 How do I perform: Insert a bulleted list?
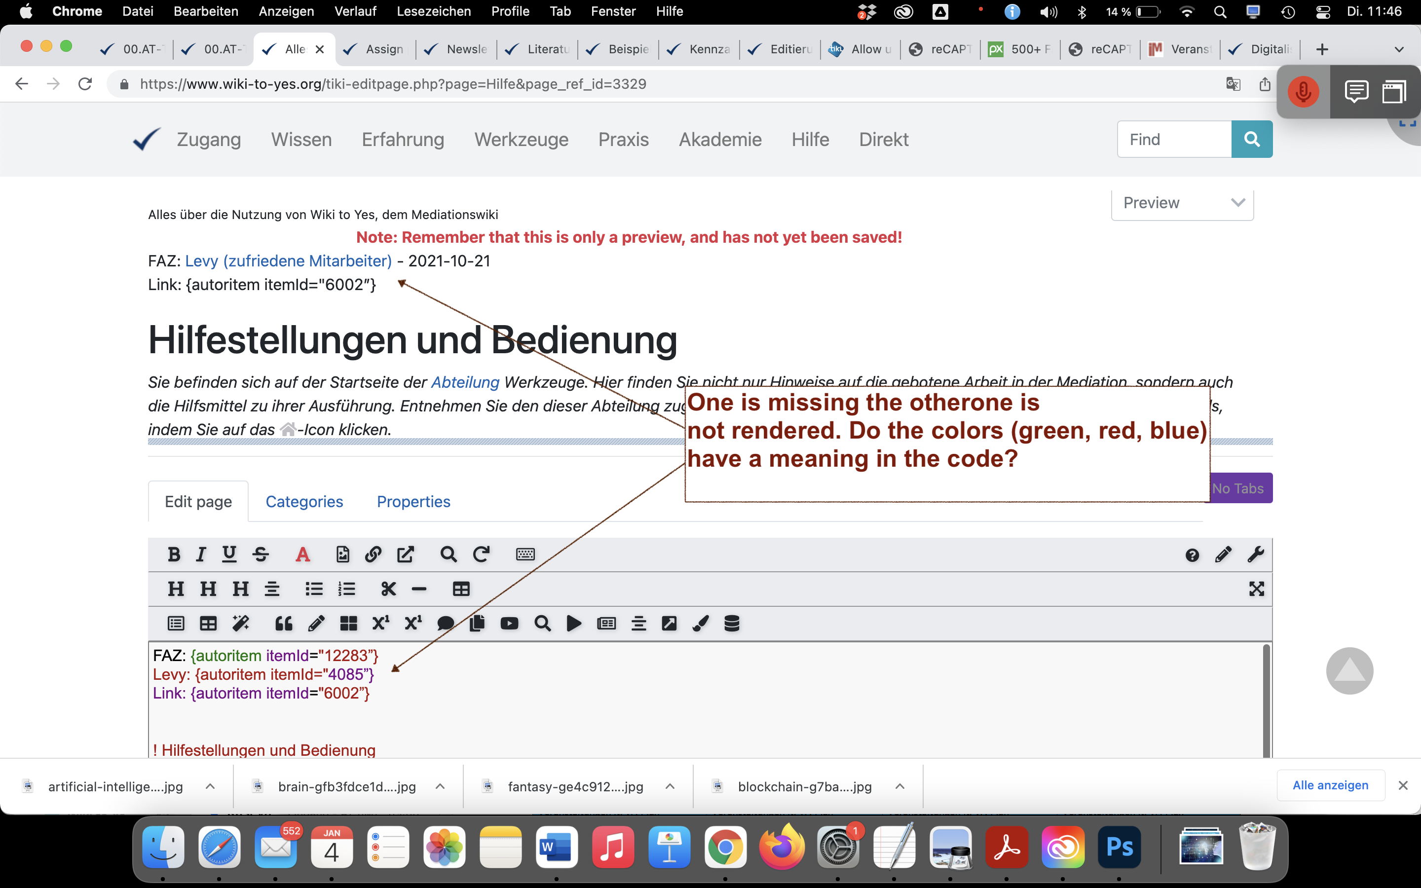click(x=314, y=589)
